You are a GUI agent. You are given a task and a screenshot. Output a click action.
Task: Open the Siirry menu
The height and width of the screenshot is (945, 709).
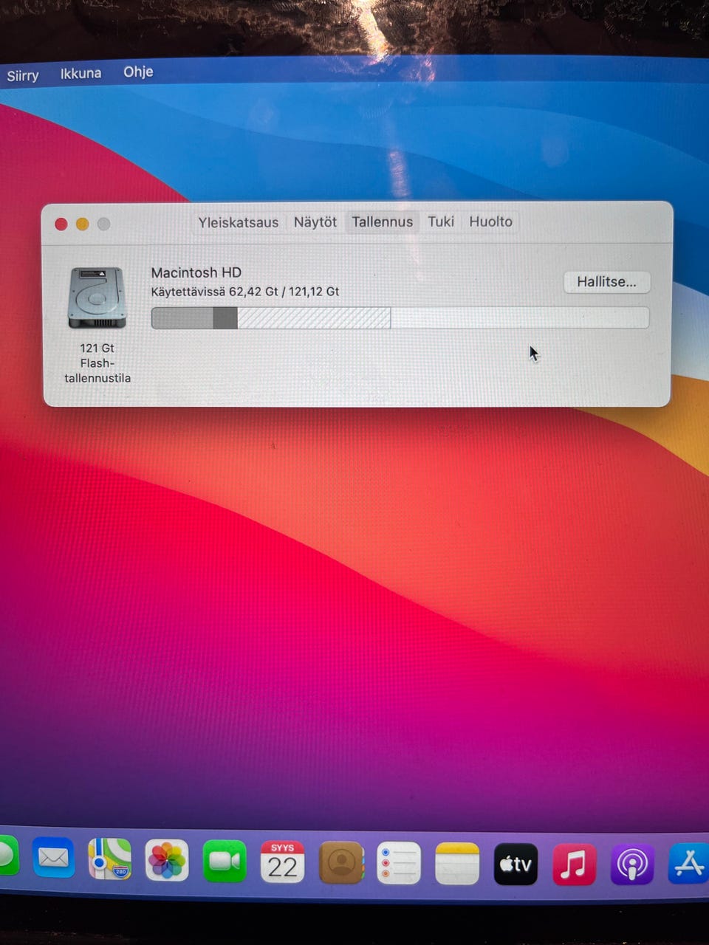pyautogui.click(x=23, y=75)
